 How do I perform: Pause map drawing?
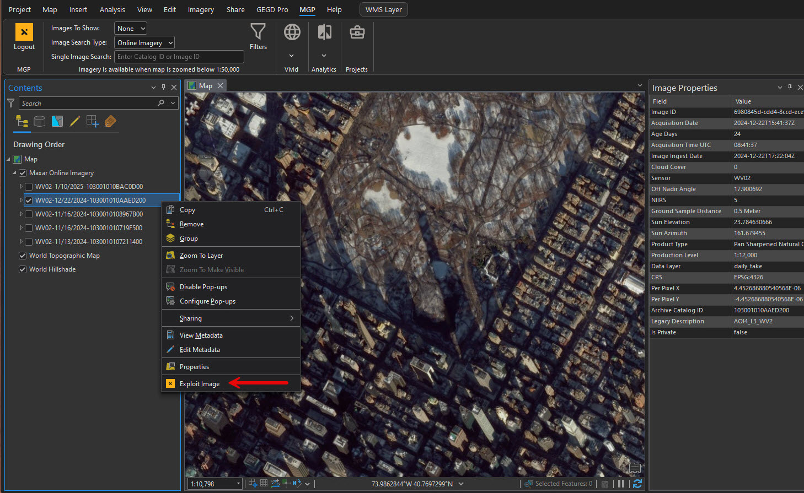click(x=621, y=483)
